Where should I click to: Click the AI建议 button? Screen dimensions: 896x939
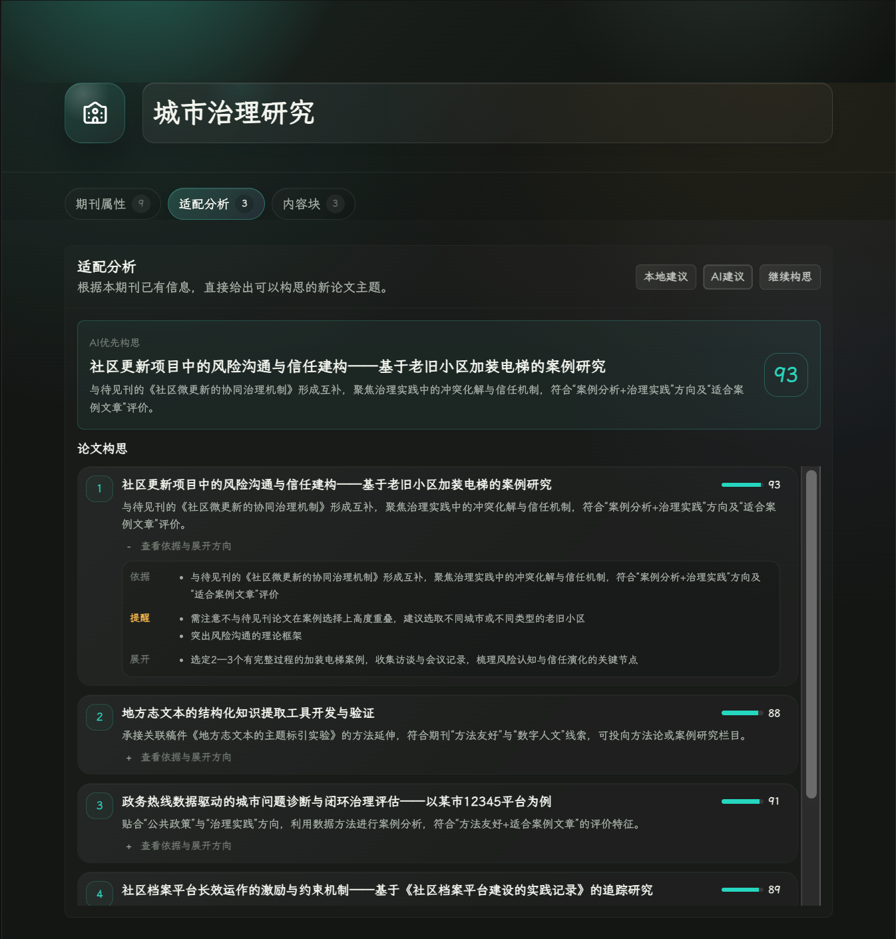(728, 277)
